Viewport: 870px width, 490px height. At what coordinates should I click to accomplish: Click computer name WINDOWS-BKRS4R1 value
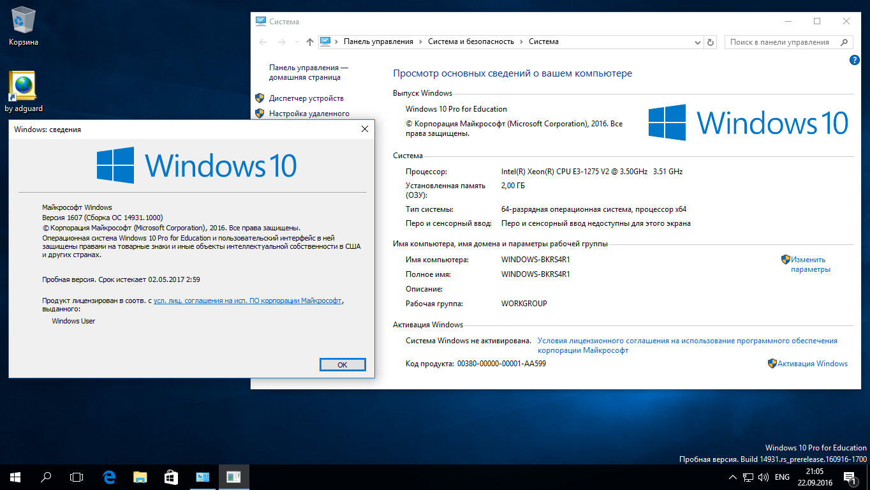536,260
